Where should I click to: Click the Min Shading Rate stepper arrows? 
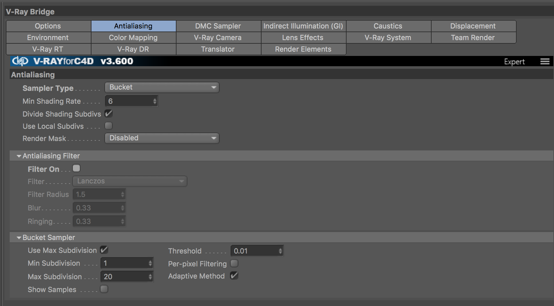[155, 101]
